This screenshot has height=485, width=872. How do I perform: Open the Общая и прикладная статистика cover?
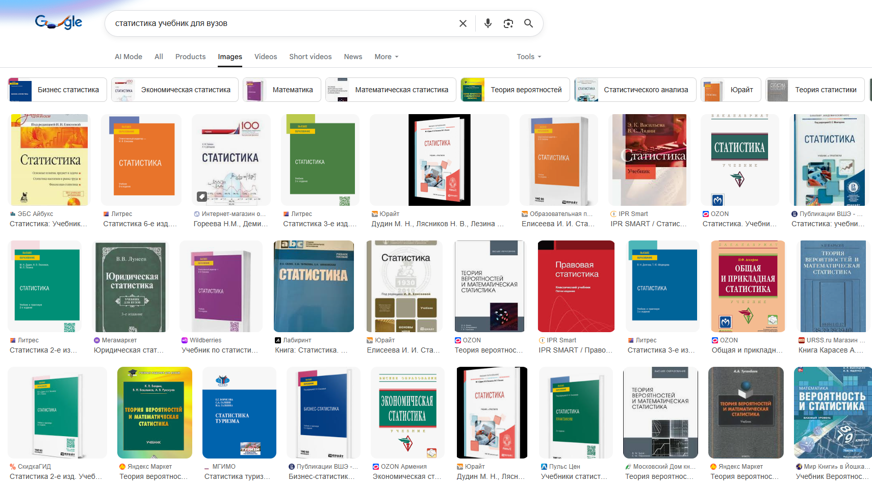[x=748, y=286]
